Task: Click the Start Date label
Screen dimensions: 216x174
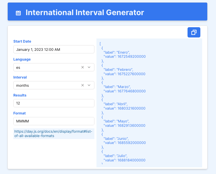Action: 22,41
